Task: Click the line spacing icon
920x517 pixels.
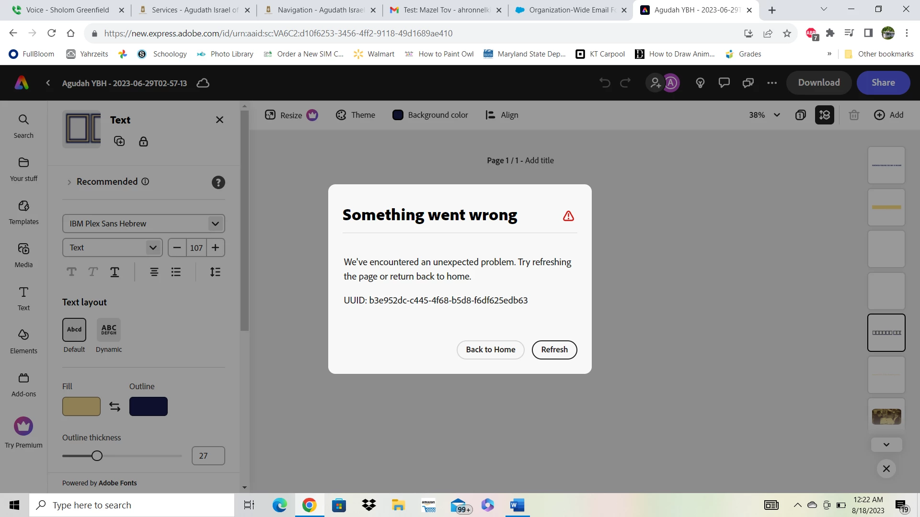Action: (x=215, y=272)
